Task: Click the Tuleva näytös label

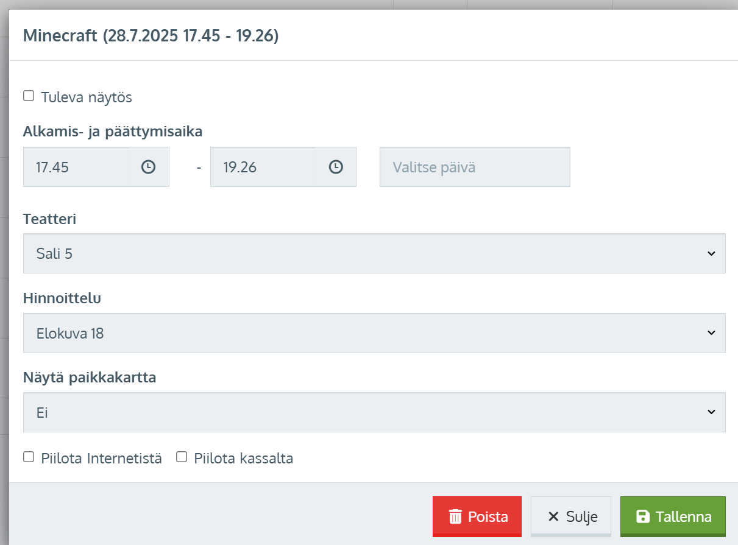Action: click(x=87, y=97)
